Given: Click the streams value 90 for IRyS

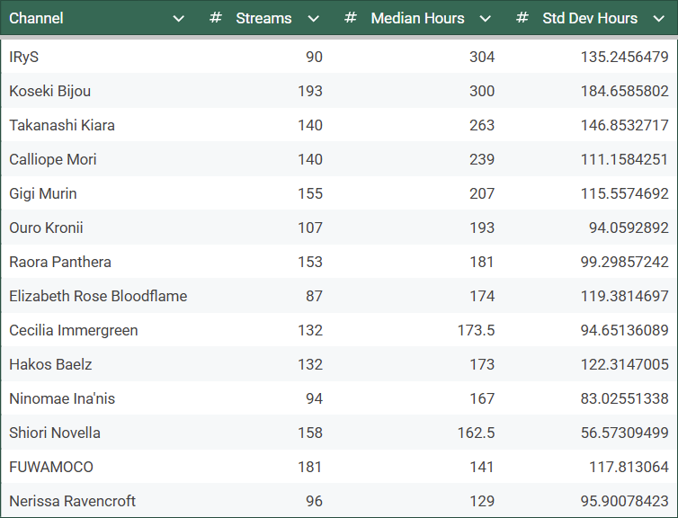Looking at the screenshot, I should (315, 57).
